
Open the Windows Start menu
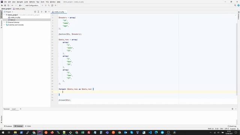3,132
